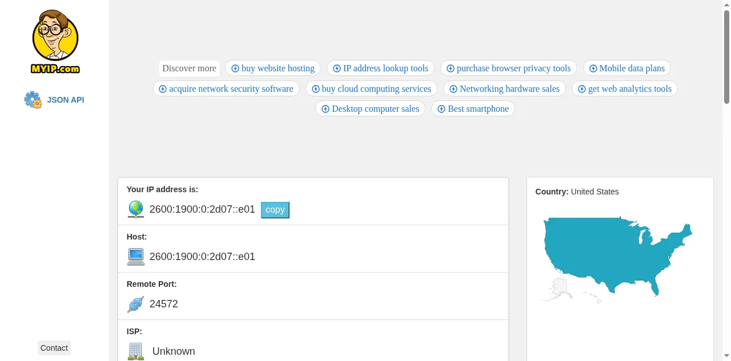
Task: Select the 'Mobile data plans' link
Action: pos(627,68)
